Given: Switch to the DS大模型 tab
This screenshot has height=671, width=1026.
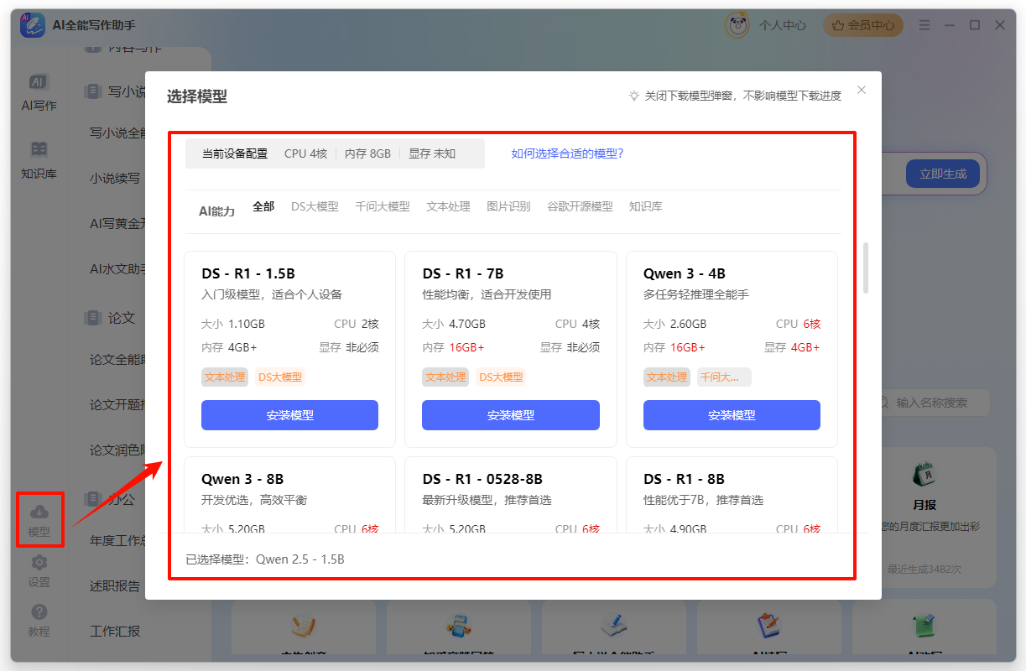Looking at the screenshot, I should click(x=315, y=206).
